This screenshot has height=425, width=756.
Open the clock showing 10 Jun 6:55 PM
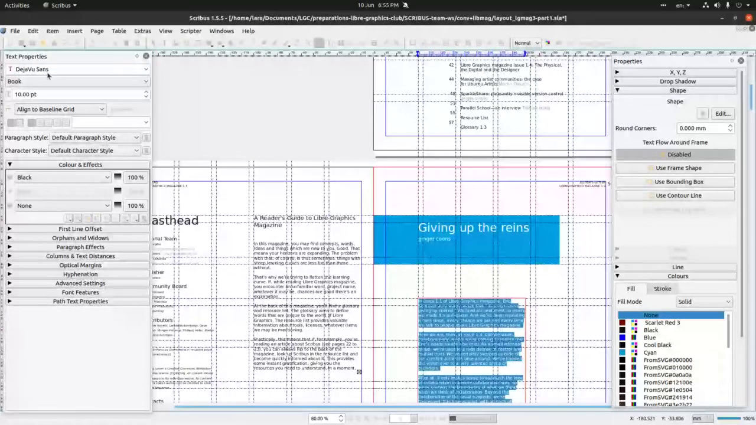coord(377,5)
